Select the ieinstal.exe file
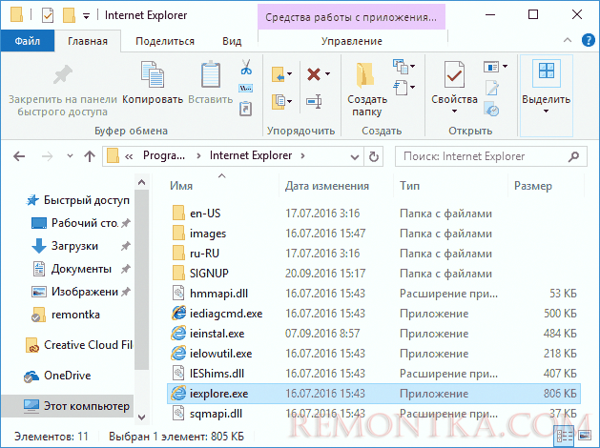Image resolution: width=600 pixels, height=448 pixels. (374, 334)
